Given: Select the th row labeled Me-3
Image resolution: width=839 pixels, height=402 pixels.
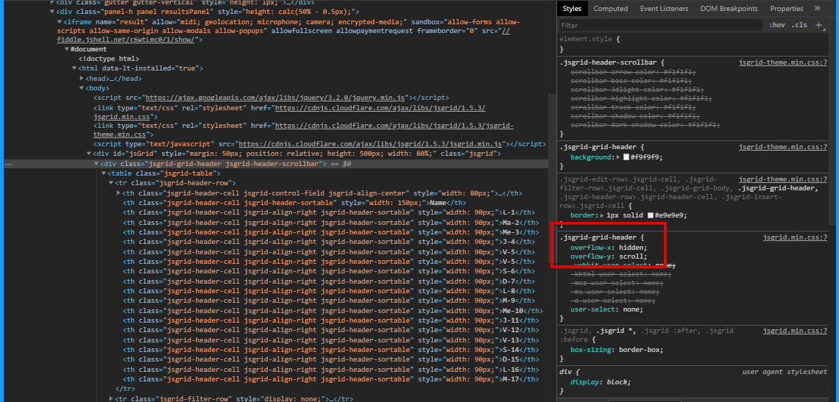Looking at the screenshot, I should (x=330, y=232).
